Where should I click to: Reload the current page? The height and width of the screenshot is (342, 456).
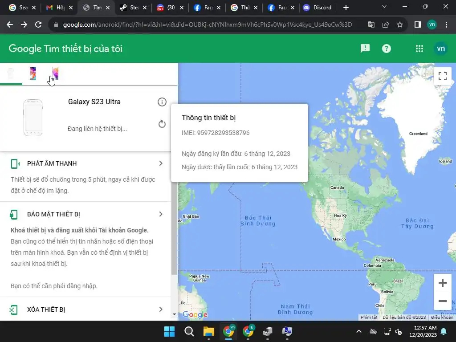(x=38, y=25)
